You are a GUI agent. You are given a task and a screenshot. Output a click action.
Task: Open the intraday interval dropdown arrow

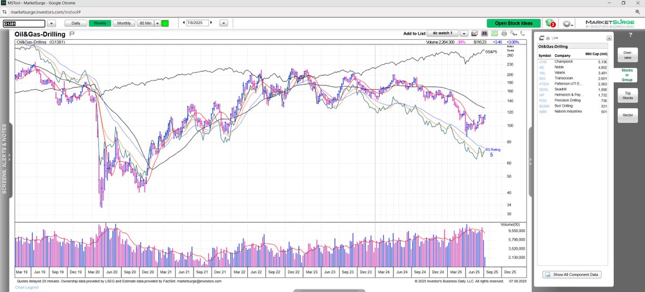point(157,23)
